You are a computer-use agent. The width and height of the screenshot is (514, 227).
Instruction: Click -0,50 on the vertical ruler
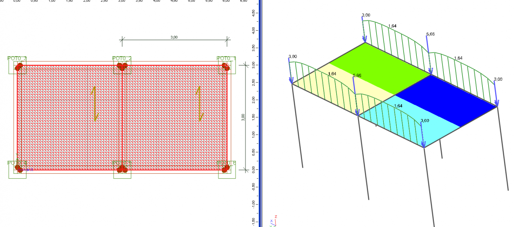tap(254, 187)
